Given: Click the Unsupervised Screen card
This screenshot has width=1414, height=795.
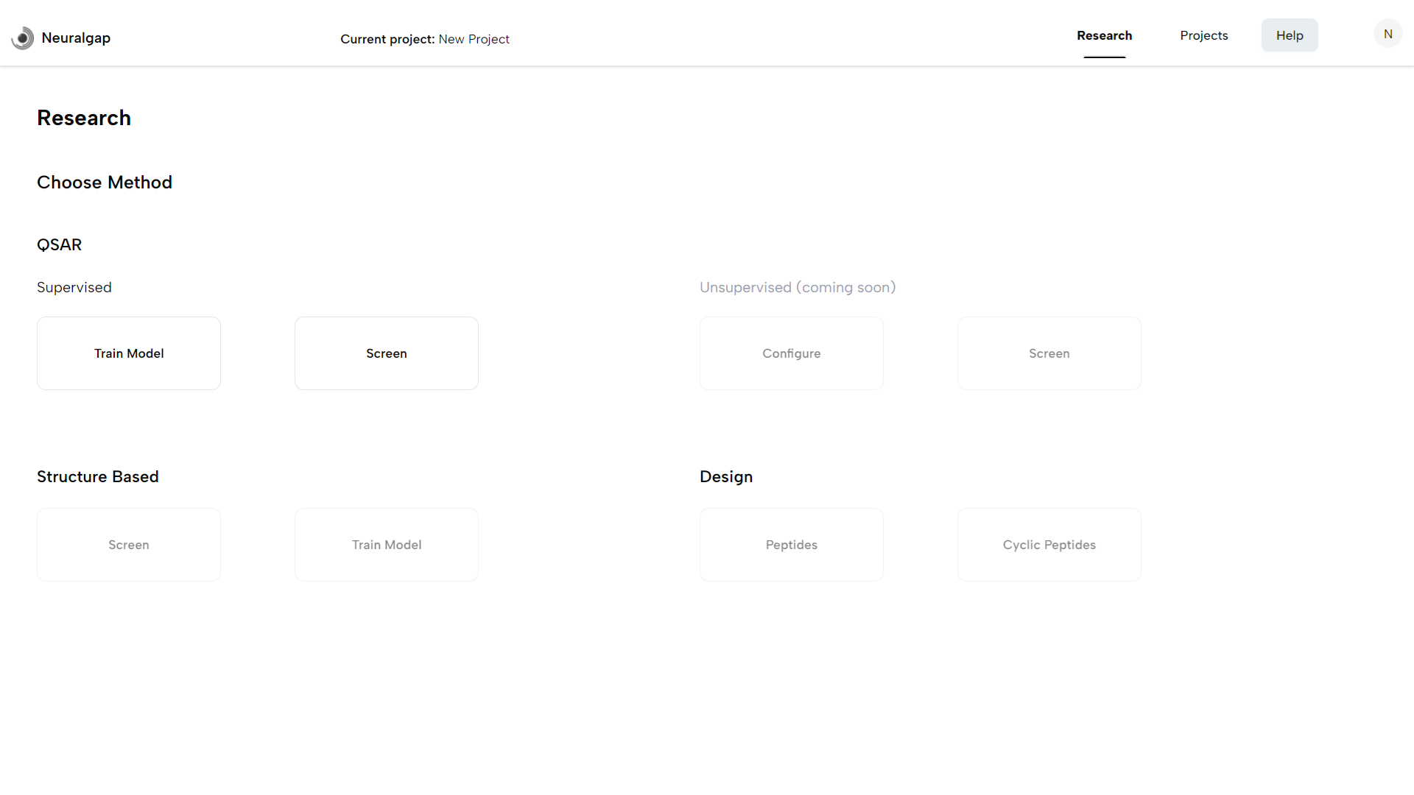Looking at the screenshot, I should 1049,353.
